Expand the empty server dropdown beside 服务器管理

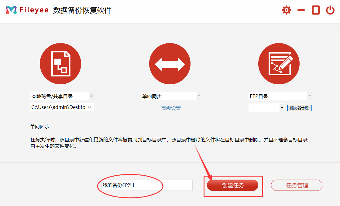pyautogui.click(x=282, y=108)
